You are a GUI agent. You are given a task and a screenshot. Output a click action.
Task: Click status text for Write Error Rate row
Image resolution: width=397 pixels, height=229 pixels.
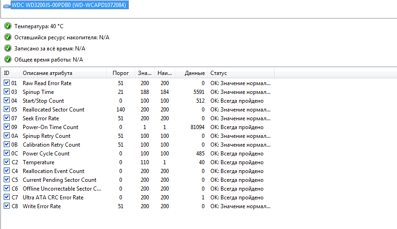(240, 206)
